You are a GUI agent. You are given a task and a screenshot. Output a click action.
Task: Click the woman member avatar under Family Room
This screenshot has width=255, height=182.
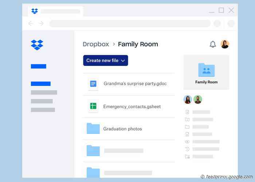pyautogui.click(x=188, y=99)
